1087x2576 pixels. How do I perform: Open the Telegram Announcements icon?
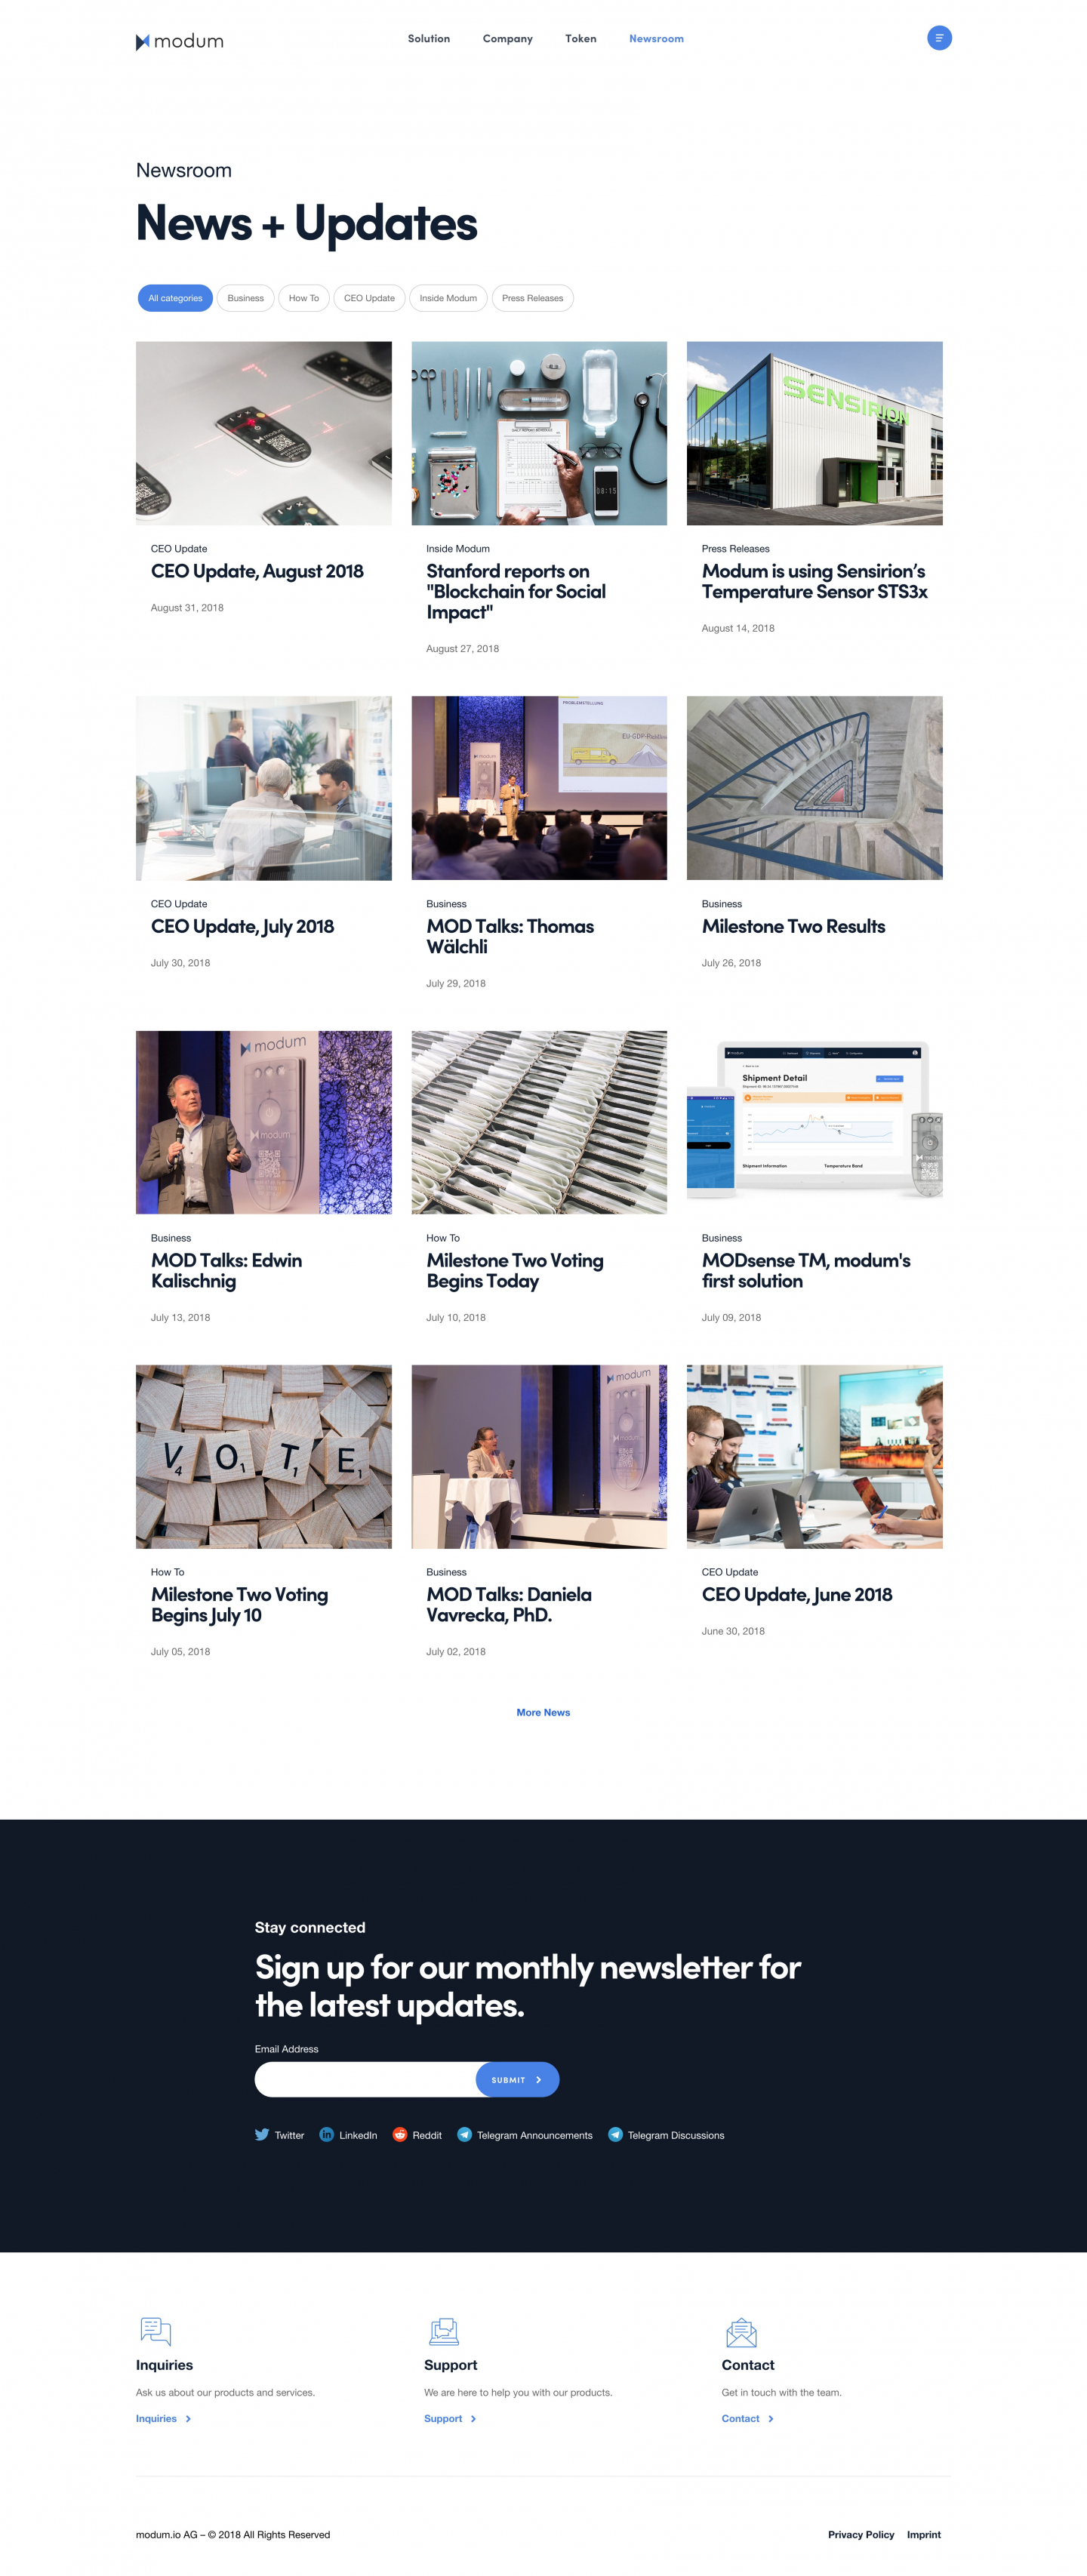(x=464, y=2134)
